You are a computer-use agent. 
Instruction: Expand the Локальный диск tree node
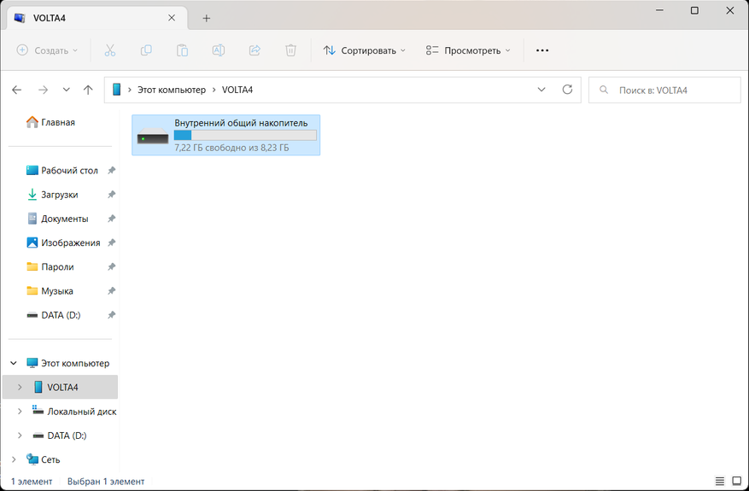point(20,412)
